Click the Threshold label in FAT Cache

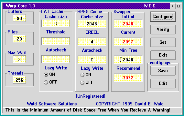[56, 32]
